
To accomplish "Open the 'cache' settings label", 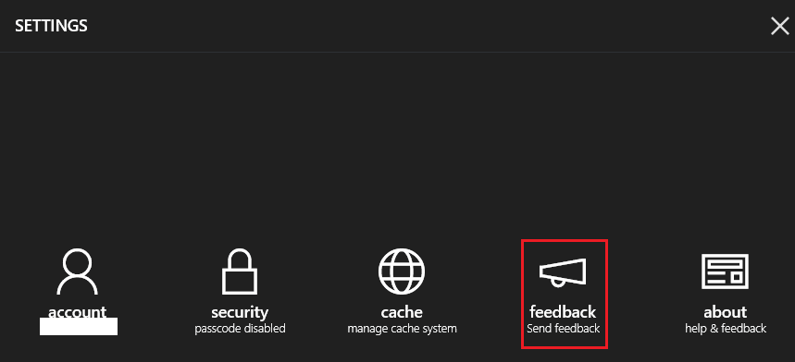I will point(402,312).
